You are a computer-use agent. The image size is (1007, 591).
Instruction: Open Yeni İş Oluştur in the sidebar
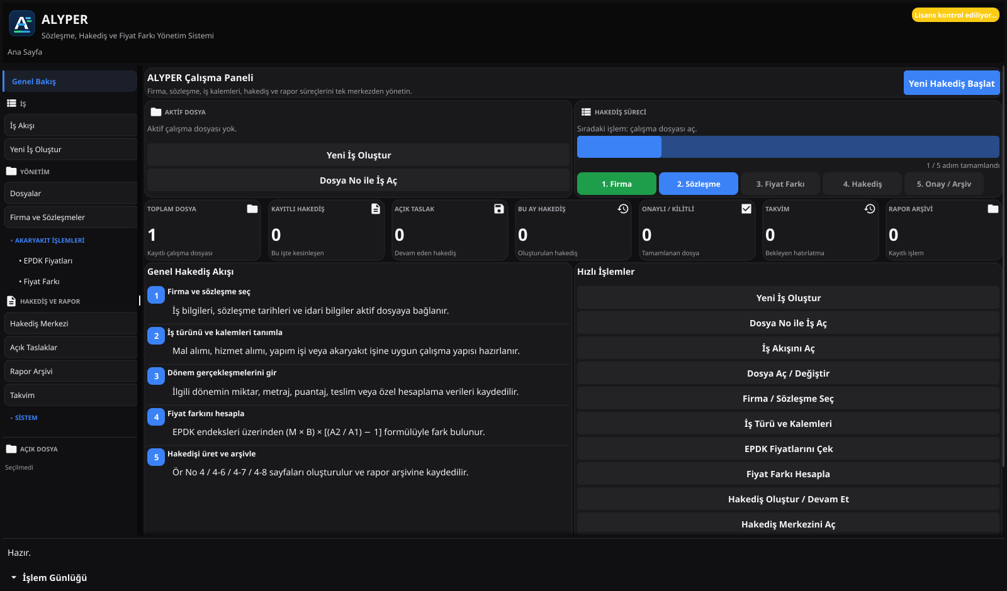[70, 150]
